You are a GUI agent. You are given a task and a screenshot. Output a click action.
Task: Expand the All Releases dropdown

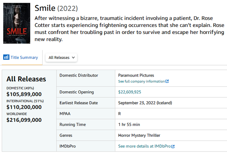pyautogui.click(x=61, y=57)
